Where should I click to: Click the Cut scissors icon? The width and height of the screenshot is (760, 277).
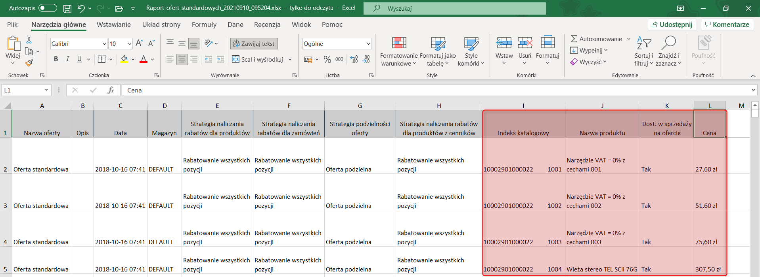pyautogui.click(x=29, y=40)
